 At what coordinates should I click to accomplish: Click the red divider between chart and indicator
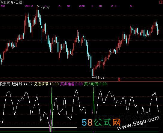coord(81,82)
